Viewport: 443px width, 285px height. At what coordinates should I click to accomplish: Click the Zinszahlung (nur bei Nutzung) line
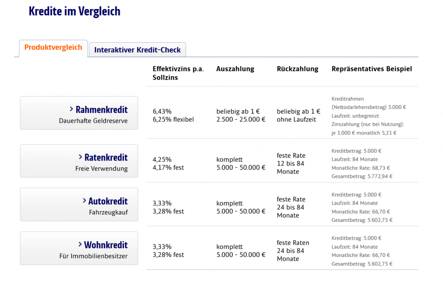(368, 124)
